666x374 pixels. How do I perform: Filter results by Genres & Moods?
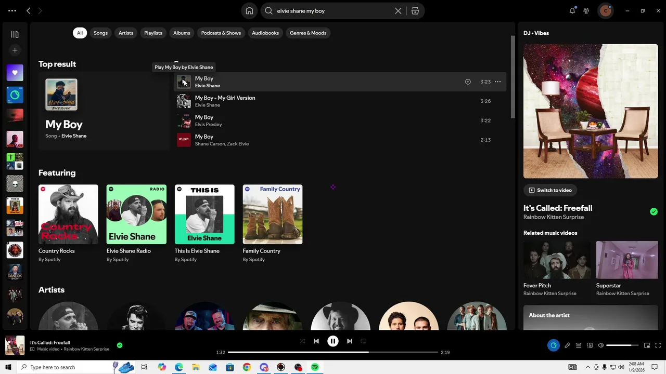[308, 33]
